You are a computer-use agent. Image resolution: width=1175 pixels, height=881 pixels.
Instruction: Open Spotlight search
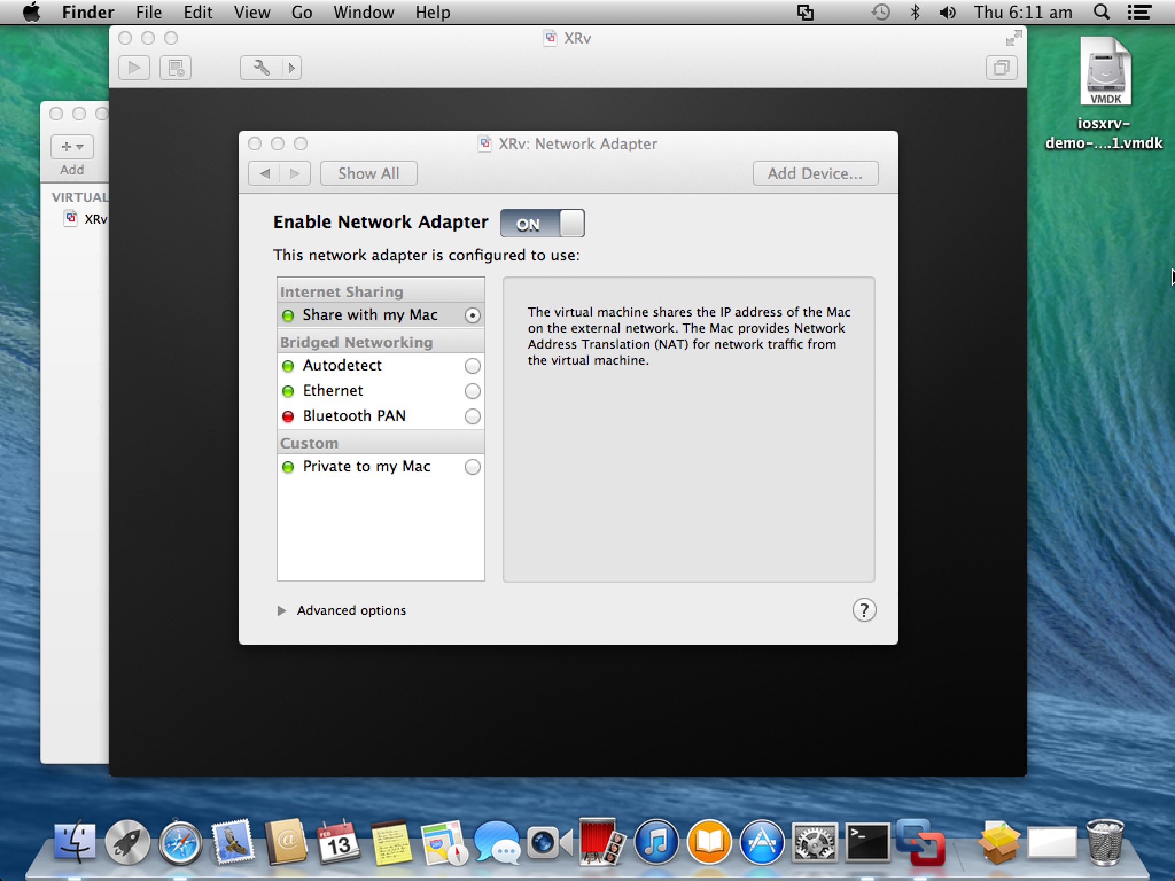pos(1101,12)
